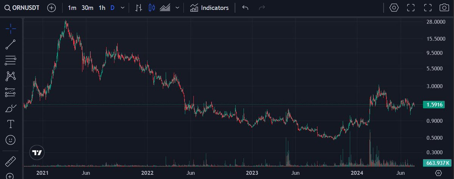Click the second expand frame icon
454x179 pixels.
(x=428, y=8)
